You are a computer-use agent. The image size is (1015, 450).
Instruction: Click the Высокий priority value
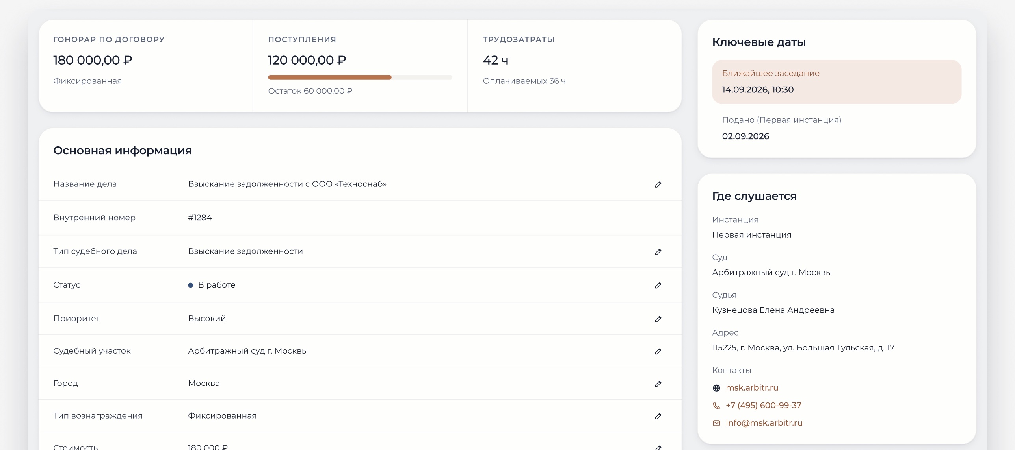(x=207, y=319)
